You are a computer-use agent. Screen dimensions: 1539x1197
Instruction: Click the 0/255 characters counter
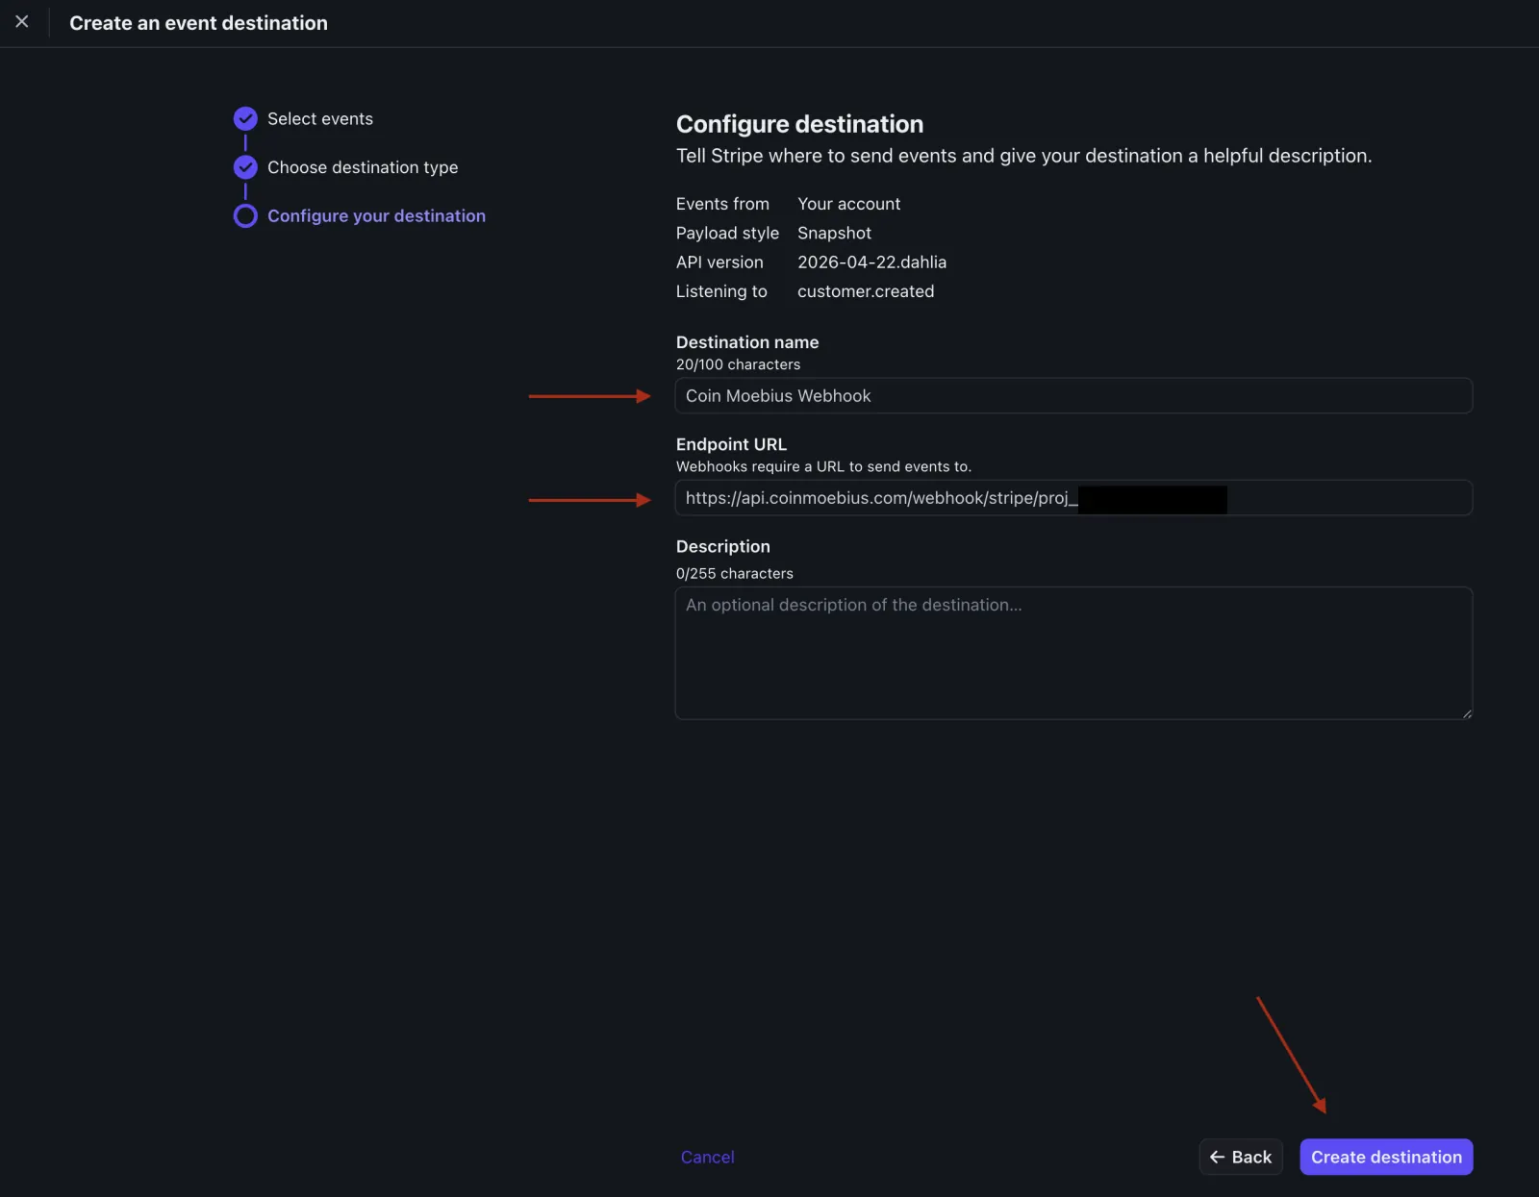[734, 573]
